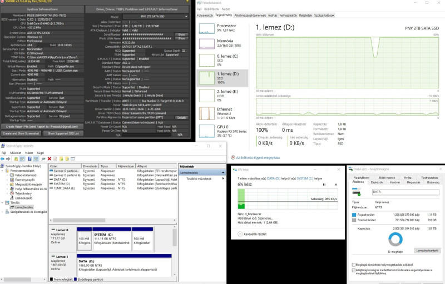Open the Súgó menu
Image resolution: width=445 pixels, height=284 pixels.
tap(40, 153)
